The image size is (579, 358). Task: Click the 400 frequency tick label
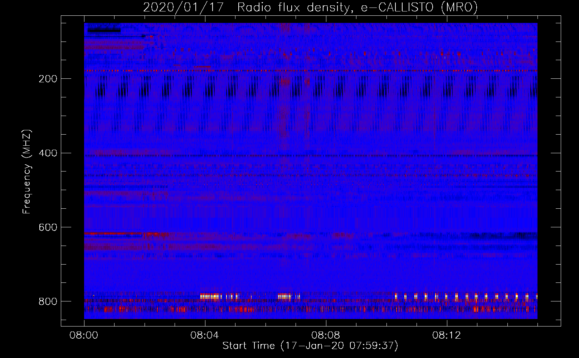pos(48,153)
